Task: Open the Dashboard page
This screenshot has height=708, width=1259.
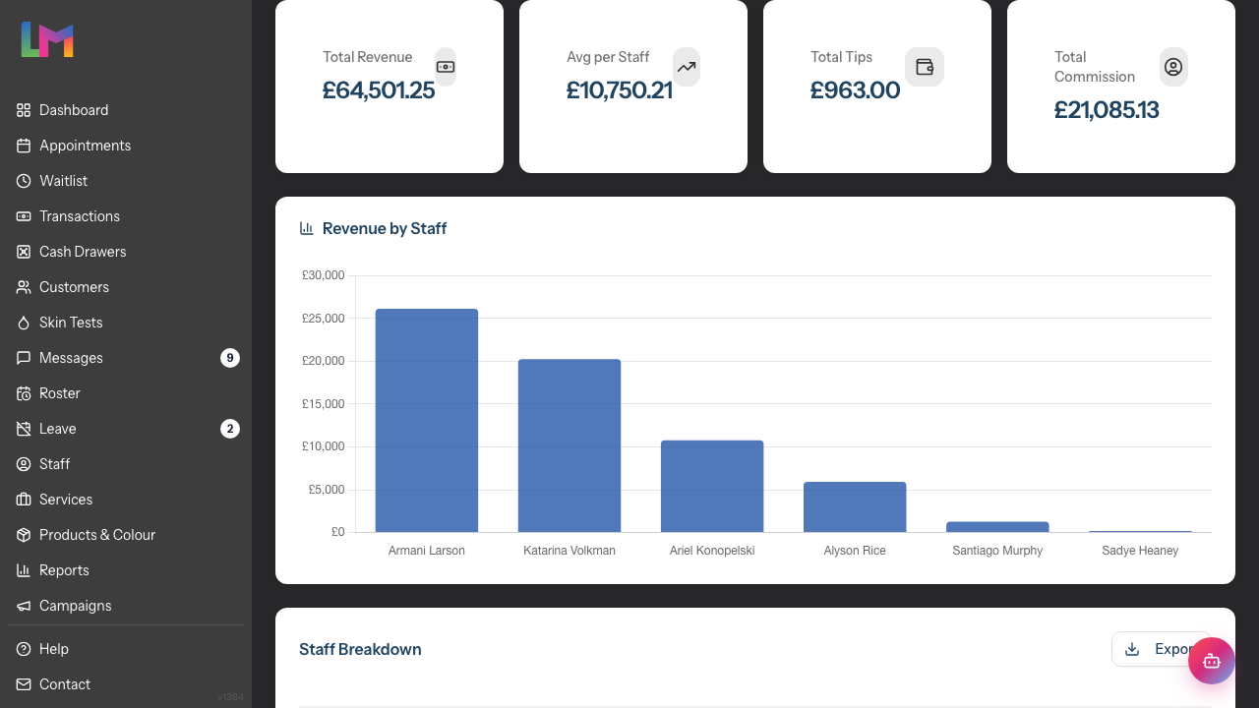Action: (x=126, y=110)
